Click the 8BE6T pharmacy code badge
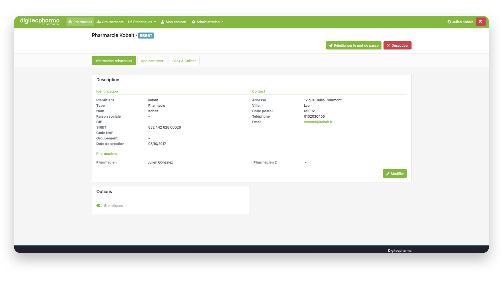Screen dimensions: 503x283 click(146, 36)
